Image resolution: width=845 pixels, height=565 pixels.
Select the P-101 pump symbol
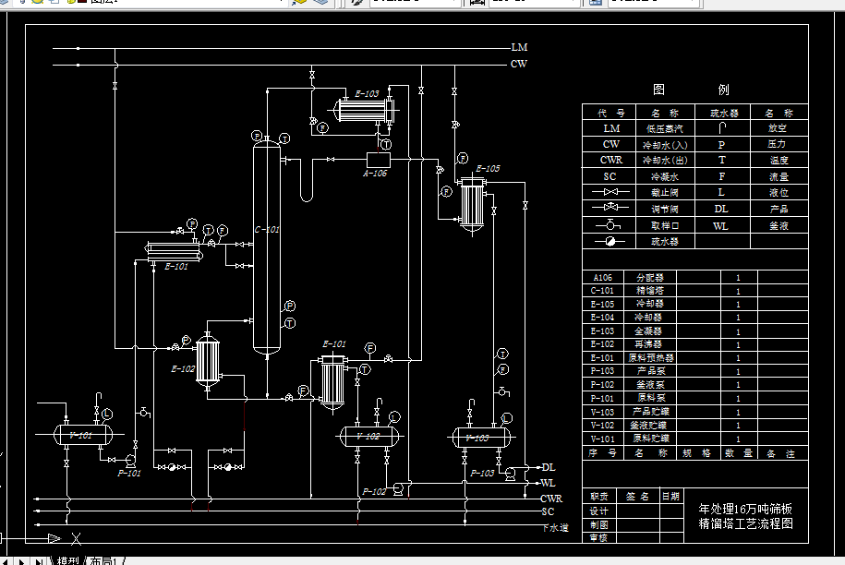[x=130, y=461]
